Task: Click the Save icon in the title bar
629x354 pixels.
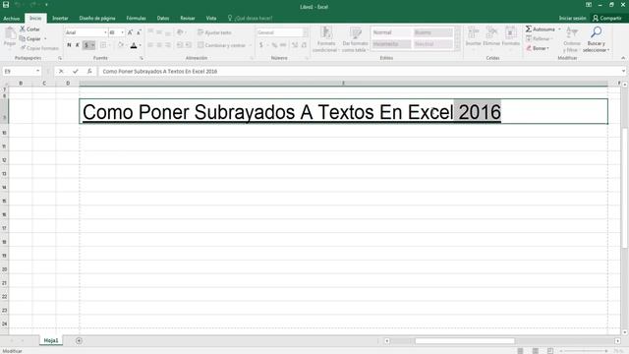Action: click(6, 5)
